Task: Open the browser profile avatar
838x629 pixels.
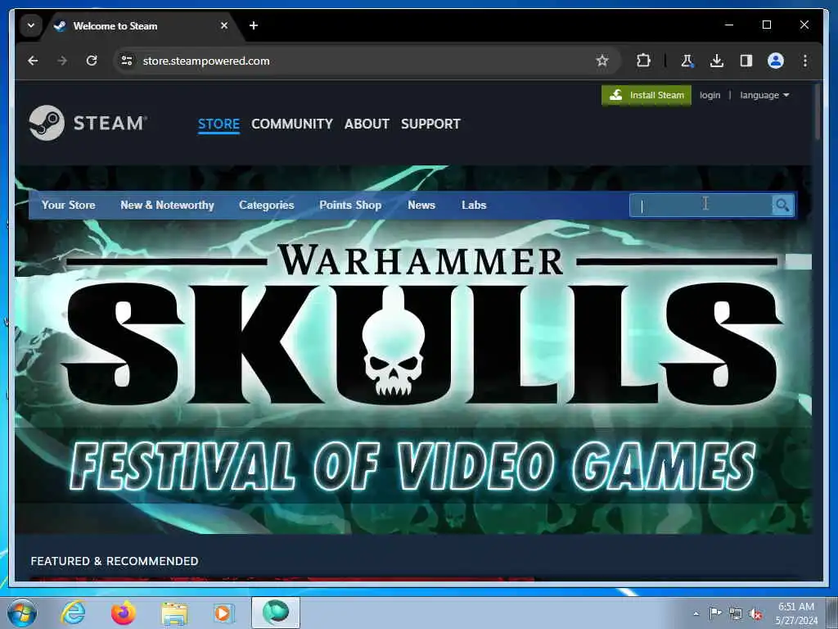Action: [776, 61]
